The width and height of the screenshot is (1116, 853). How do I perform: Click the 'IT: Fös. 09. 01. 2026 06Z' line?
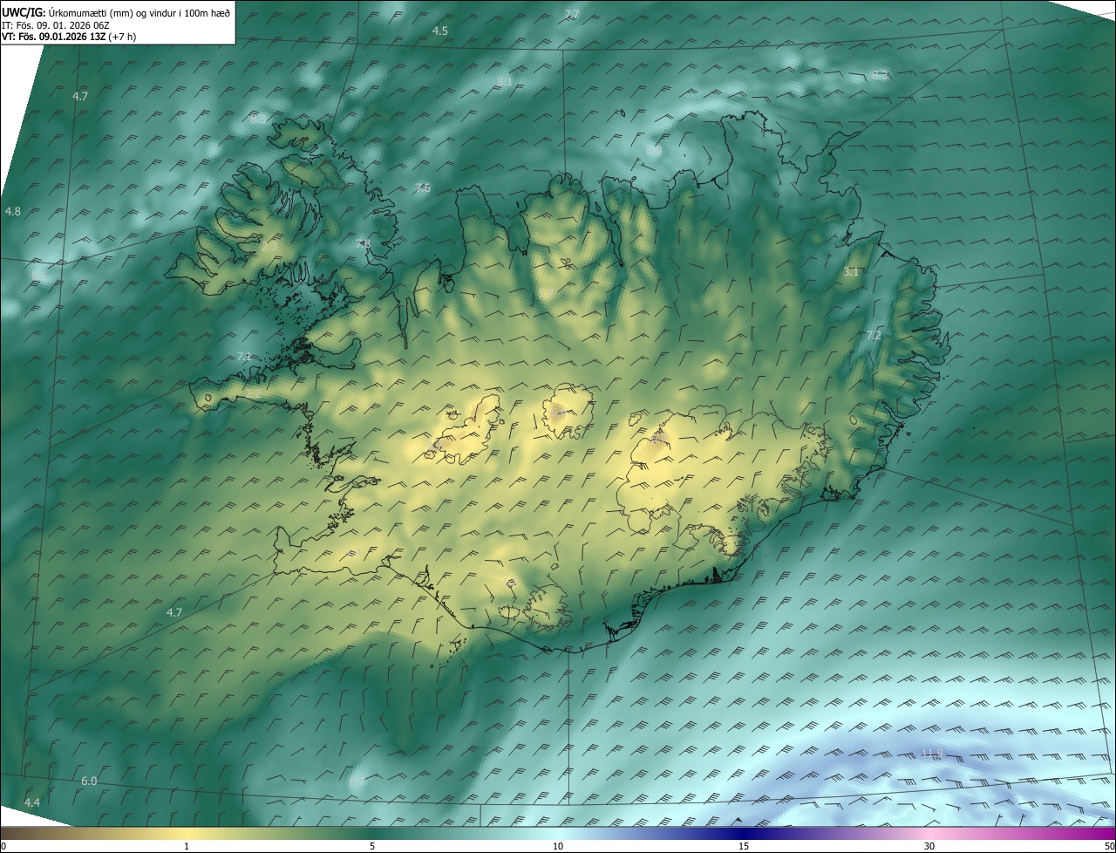(x=54, y=24)
